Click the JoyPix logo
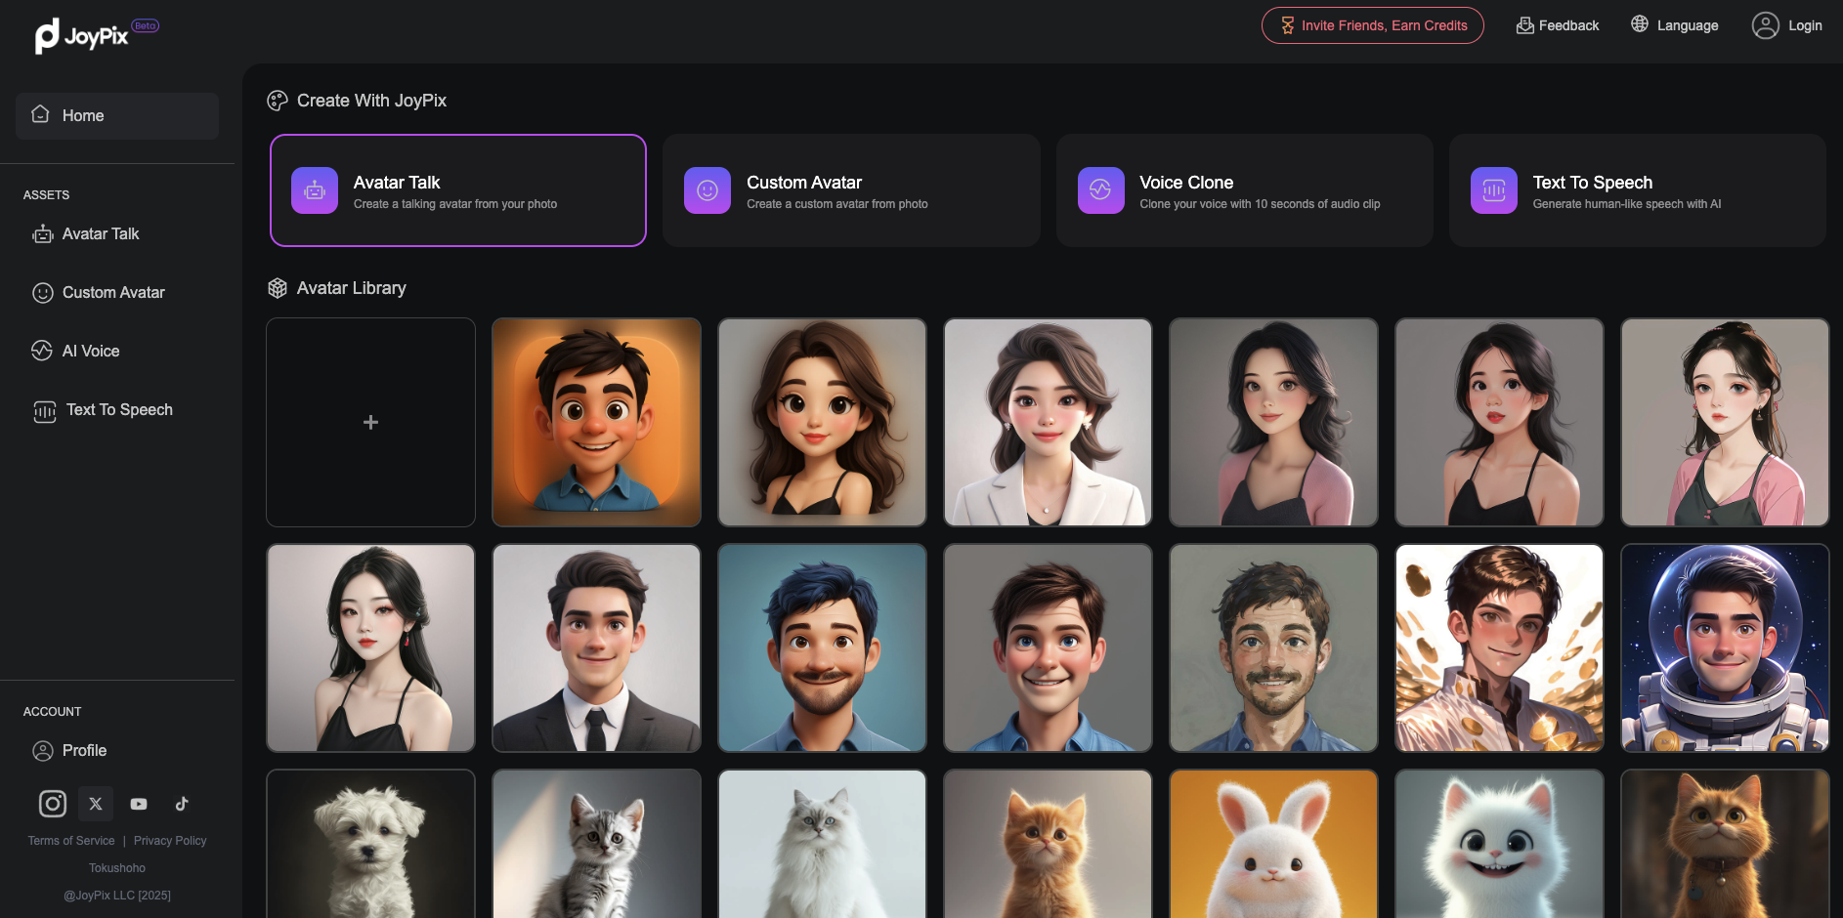The image size is (1843, 918). pyautogui.click(x=96, y=36)
